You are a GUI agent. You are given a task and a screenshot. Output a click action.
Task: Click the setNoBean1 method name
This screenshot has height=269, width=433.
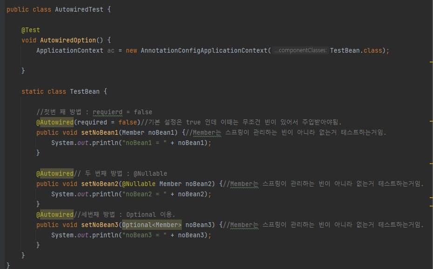[x=100, y=132]
